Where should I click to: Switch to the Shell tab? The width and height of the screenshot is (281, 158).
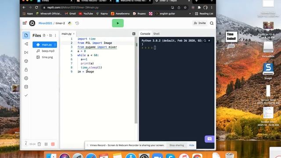(156, 34)
